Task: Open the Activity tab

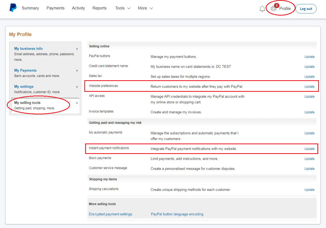Action: click(78, 8)
